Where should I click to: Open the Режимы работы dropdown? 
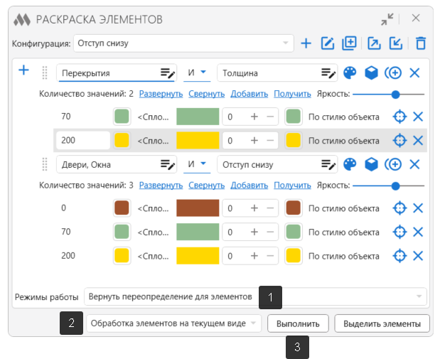click(x=255, y=296)
